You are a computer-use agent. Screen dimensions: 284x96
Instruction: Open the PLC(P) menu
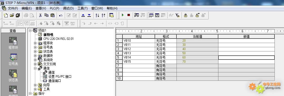pyautogui.click(x=55, y=8)
